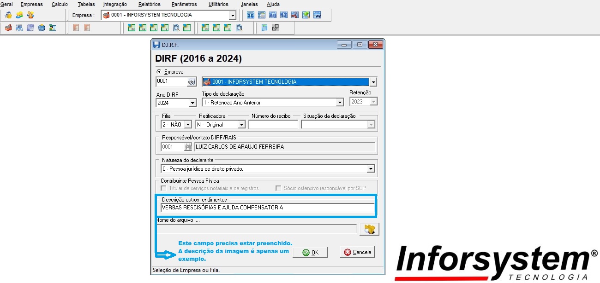This screenshot has width=600, height=283.
Task: Open the Filial dropdown showing 2 - NÃO
Action: click(188, 124)
